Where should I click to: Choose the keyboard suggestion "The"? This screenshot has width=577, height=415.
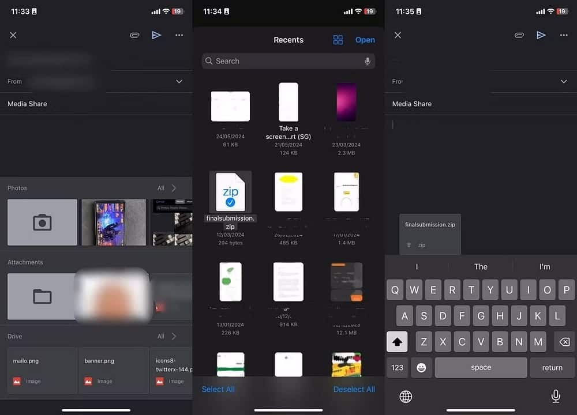coord(481,266)
